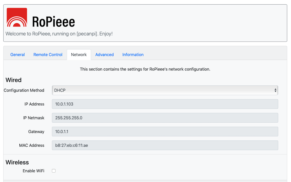This screenshot has height=182, width=291.
Task: Open the Configuration Method dropdown showing DHCP
Action: point(165,90)
